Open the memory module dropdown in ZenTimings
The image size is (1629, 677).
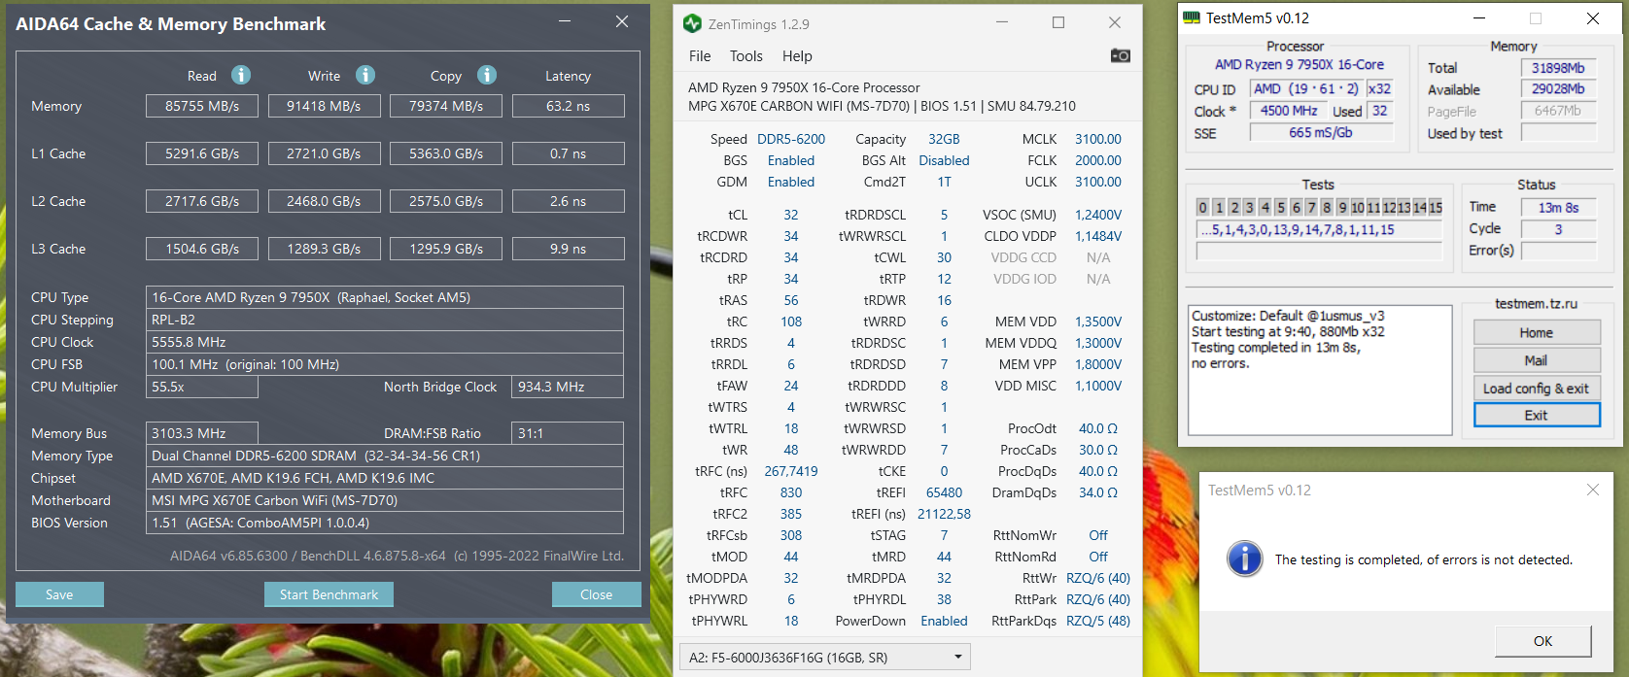825,658
